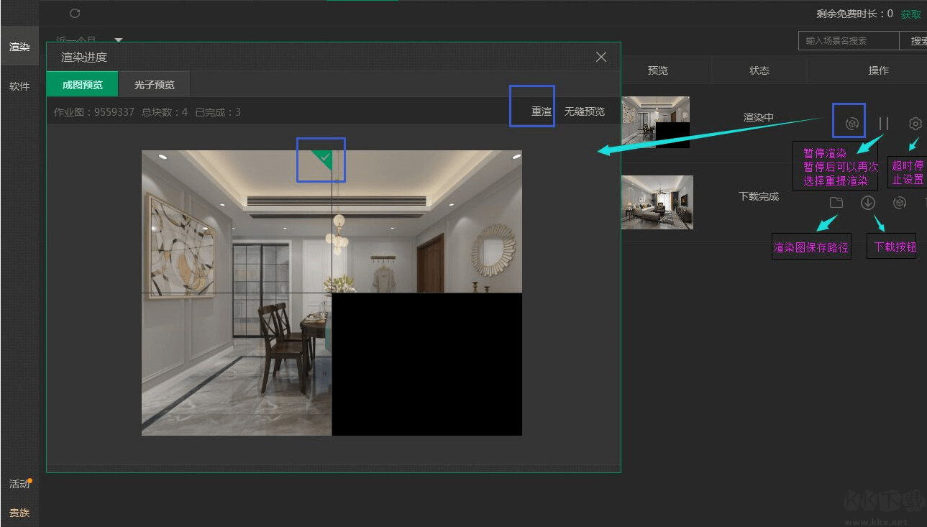927x527 pixels.
Task: Click the 重渲 re-render button
Action: pyautogui.click(x=541, y=111)
